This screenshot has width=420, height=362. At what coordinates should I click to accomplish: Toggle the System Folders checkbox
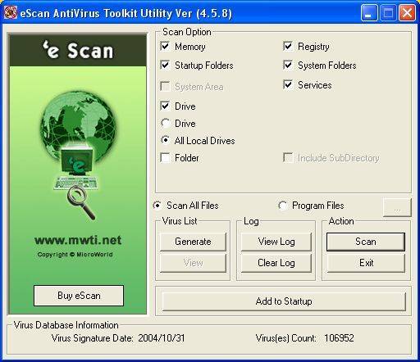point(288,66)
